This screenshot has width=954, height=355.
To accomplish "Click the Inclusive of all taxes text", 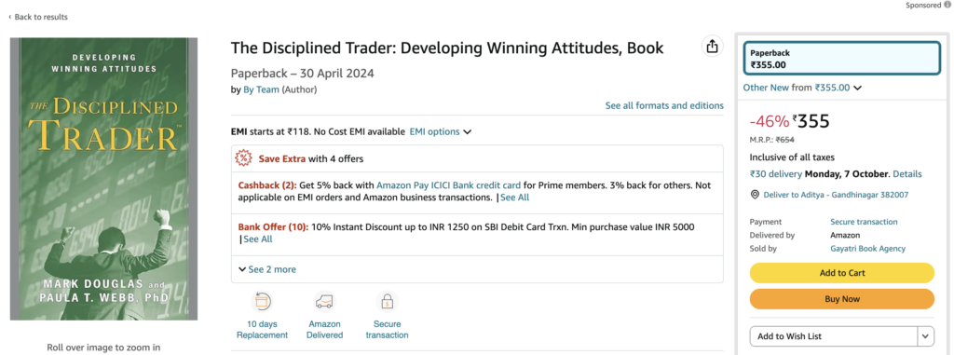I will click(x=792, y=157).
